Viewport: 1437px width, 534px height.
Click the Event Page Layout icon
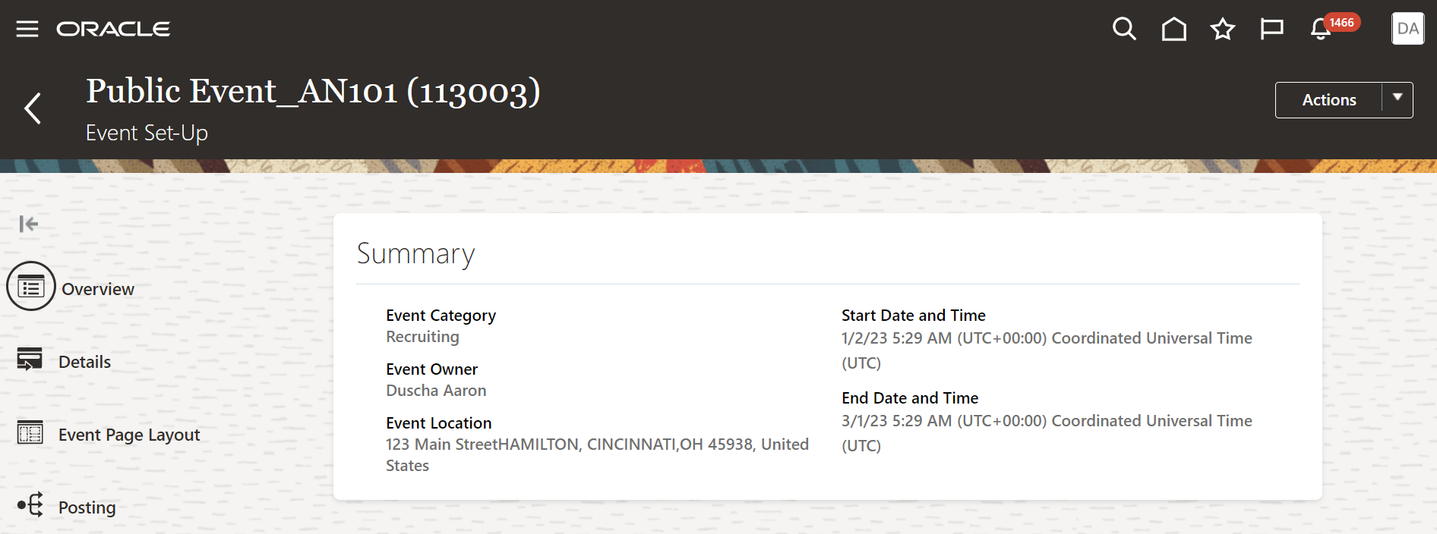(x=30, y=432)
